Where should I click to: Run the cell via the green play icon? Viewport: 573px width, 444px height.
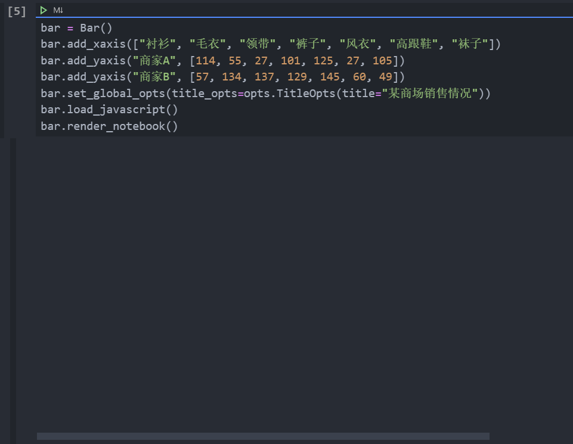(42, 10)
